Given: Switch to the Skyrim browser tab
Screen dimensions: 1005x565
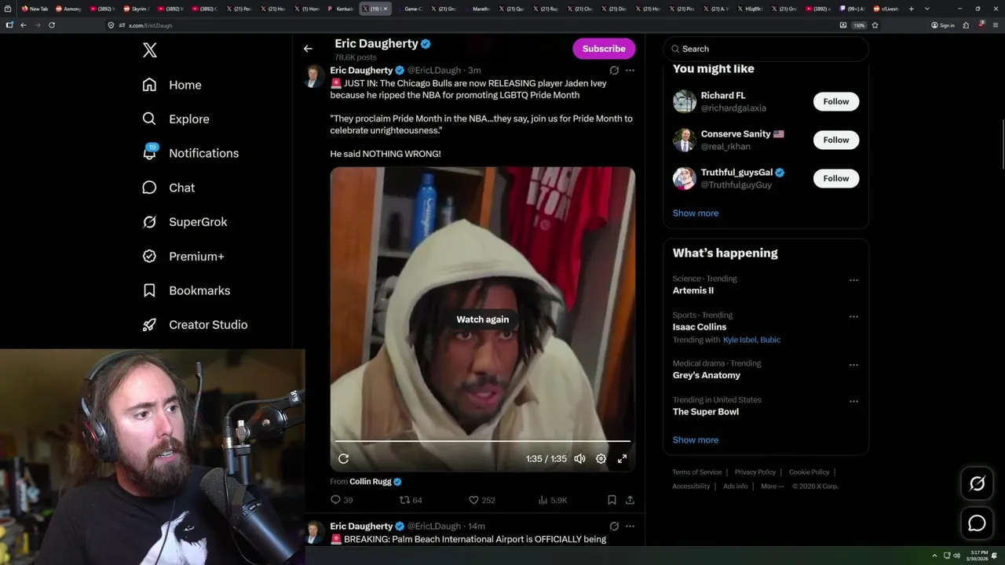Looking at the screenshot, I should (137, 9).
